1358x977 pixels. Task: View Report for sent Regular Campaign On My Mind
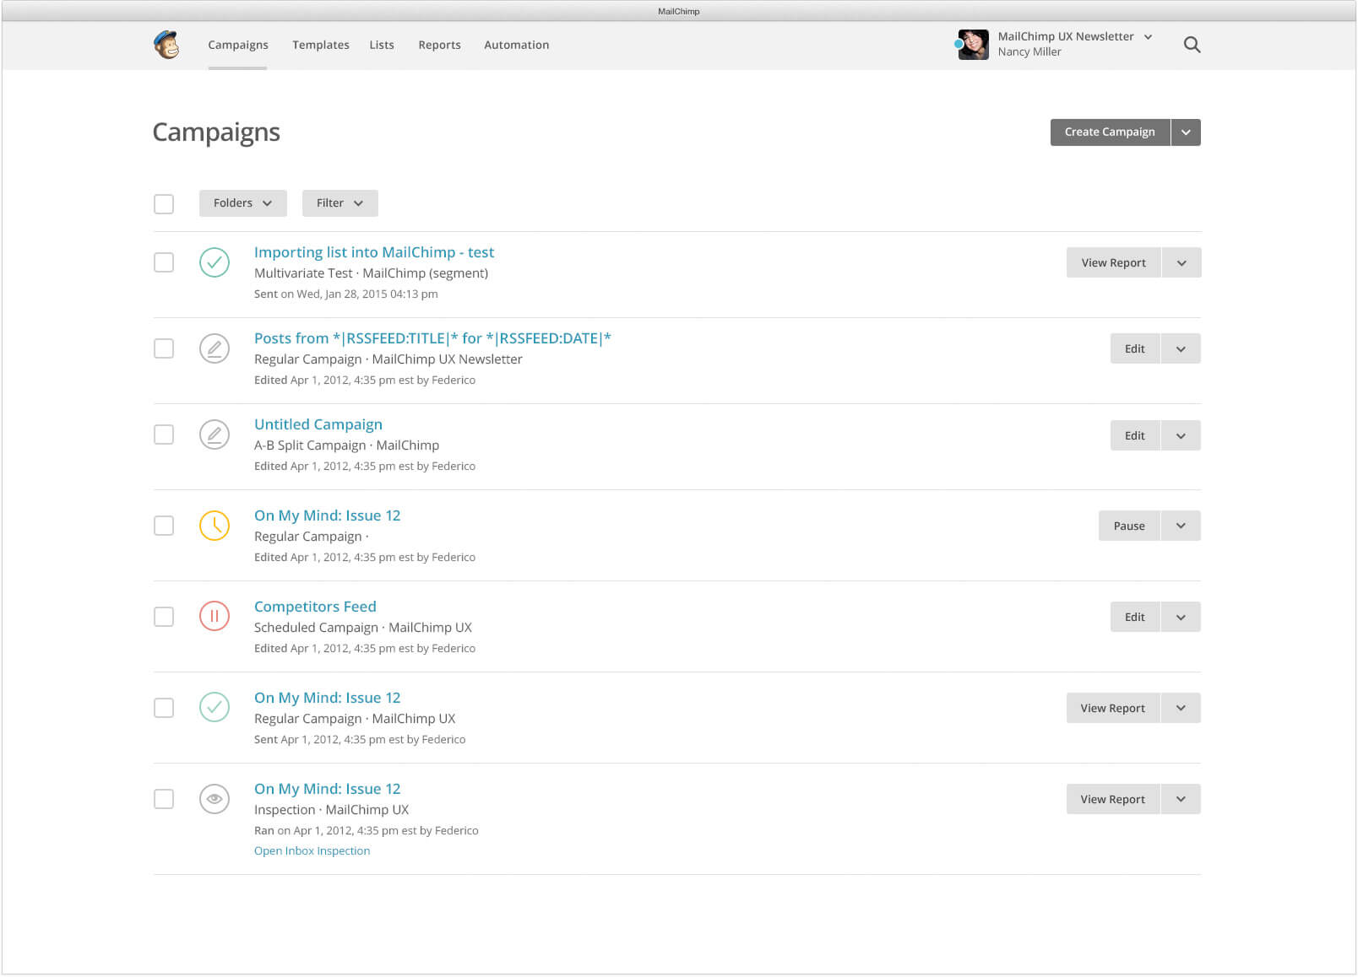point(1113,708)
